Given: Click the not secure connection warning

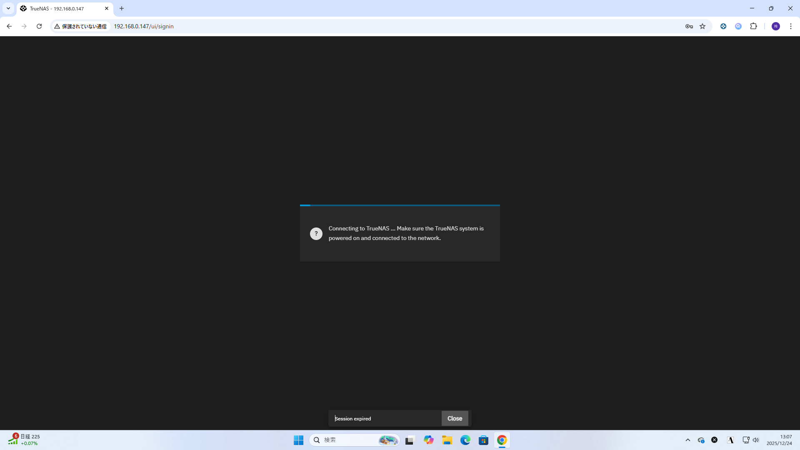Looking at the screenshot, I should click(x=80, y=26).
